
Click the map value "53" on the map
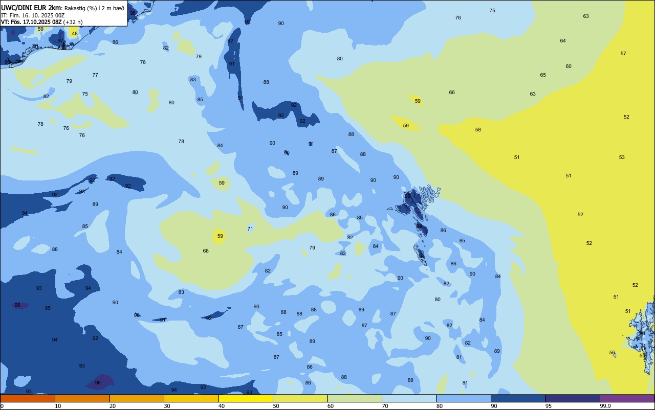tap(622, 157)
